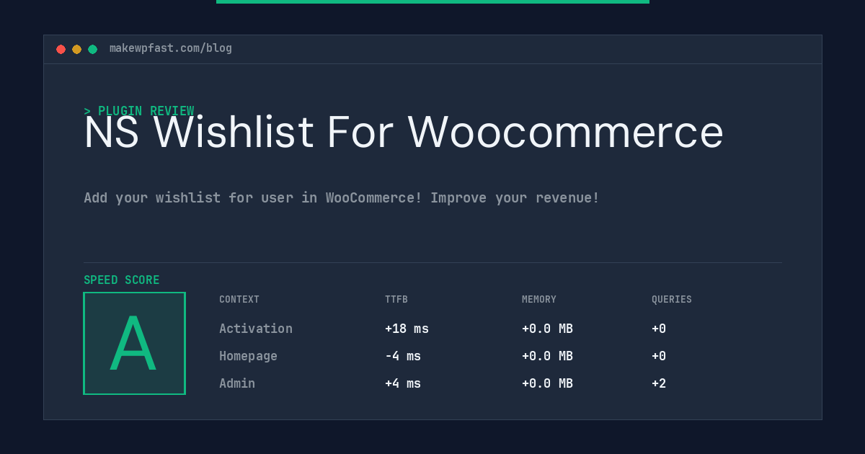Click the green window dot

tap(92, 49)
